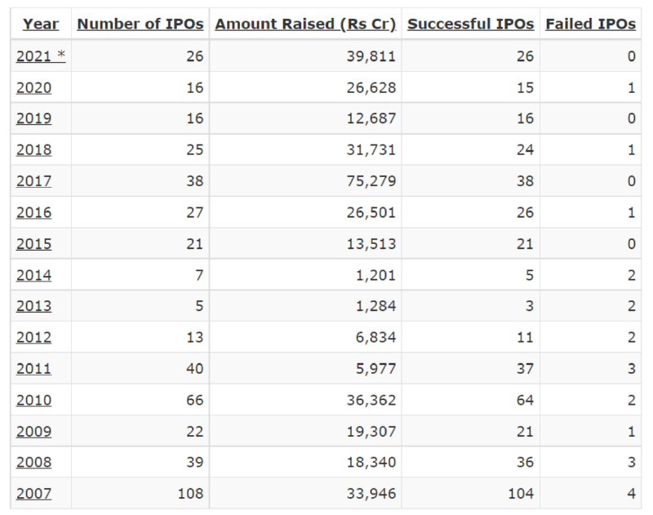Go to the 2019 IPO list

(x=33, y=118)
